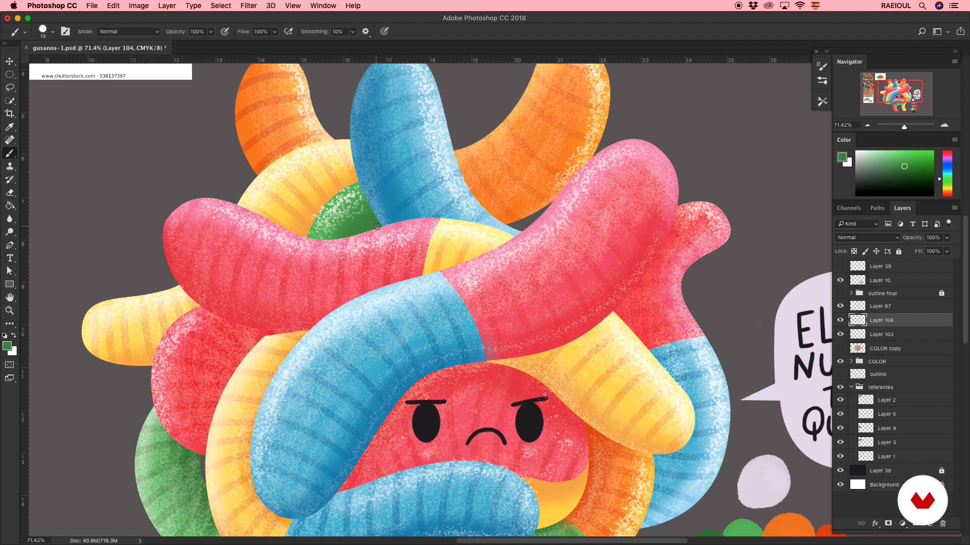The image size is (970, 545).
Task: Select the Hand tool
Action: tap(10, 297)
